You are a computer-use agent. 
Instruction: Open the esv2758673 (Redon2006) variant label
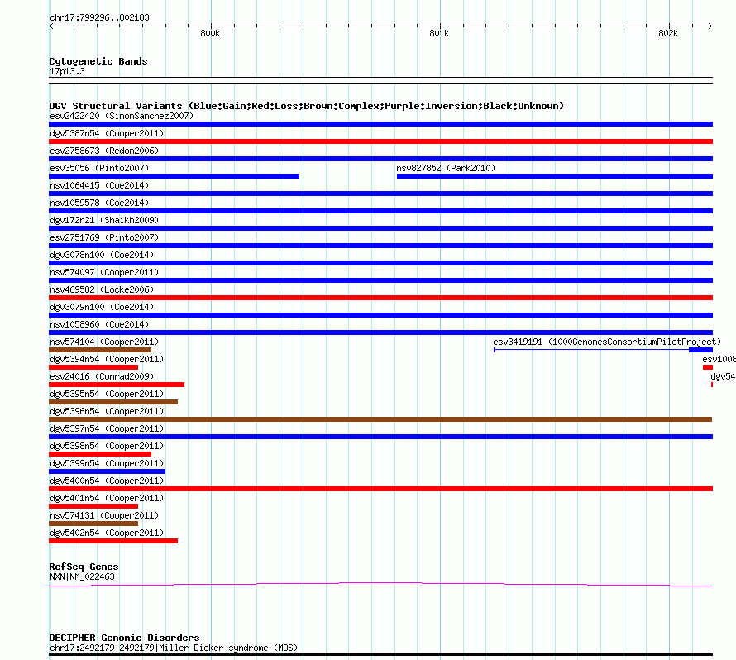(x=104, y=151)
